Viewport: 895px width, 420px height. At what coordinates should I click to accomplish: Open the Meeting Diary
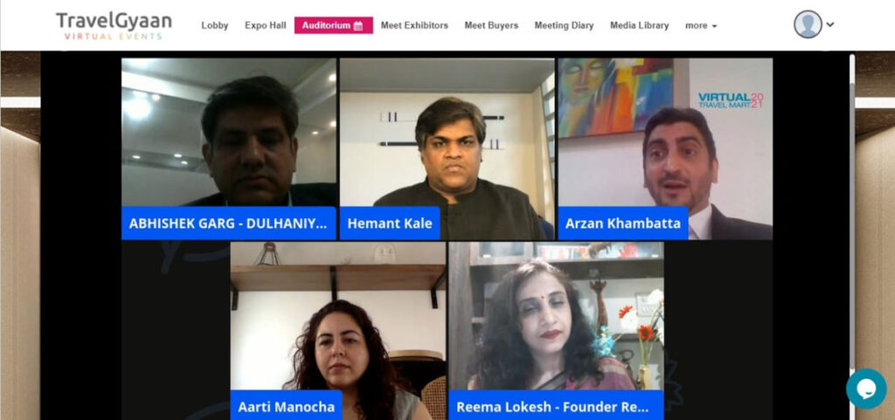click(x=564, y=25)
